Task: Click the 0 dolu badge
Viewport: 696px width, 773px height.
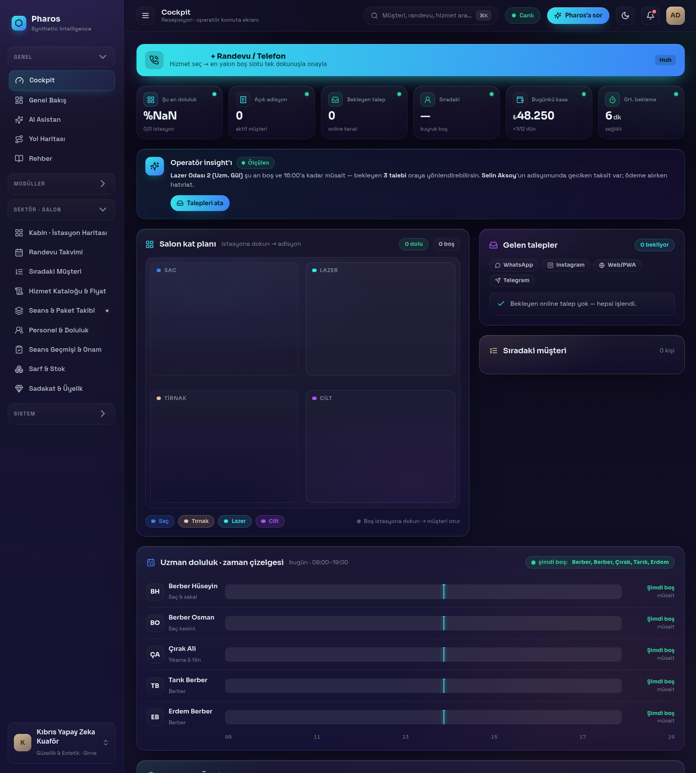Action: pos(414,244)
